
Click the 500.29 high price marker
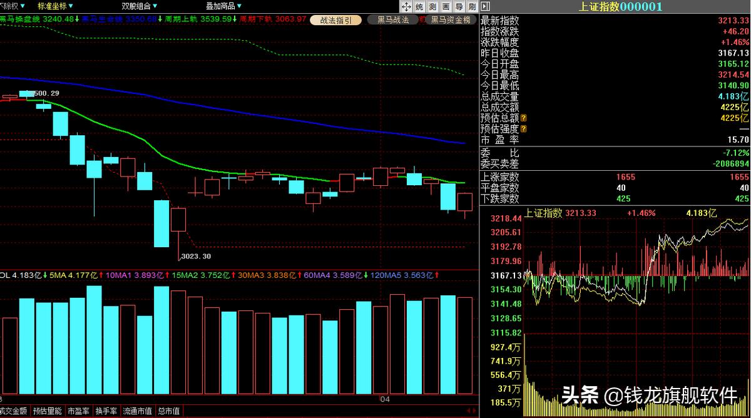[46, 93]
